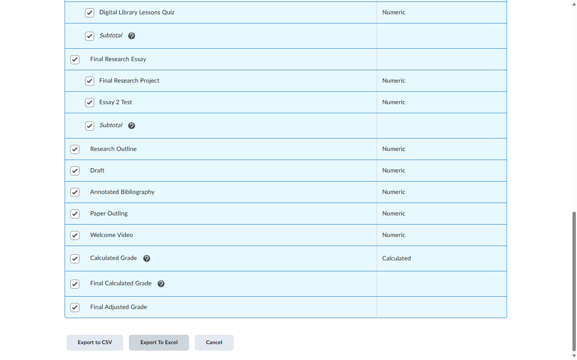The width and height of the screenshot is (577, 360).
Task: Uncheck Subtotal checkbox below Essay 2 Test
Action: pos(90,126)
